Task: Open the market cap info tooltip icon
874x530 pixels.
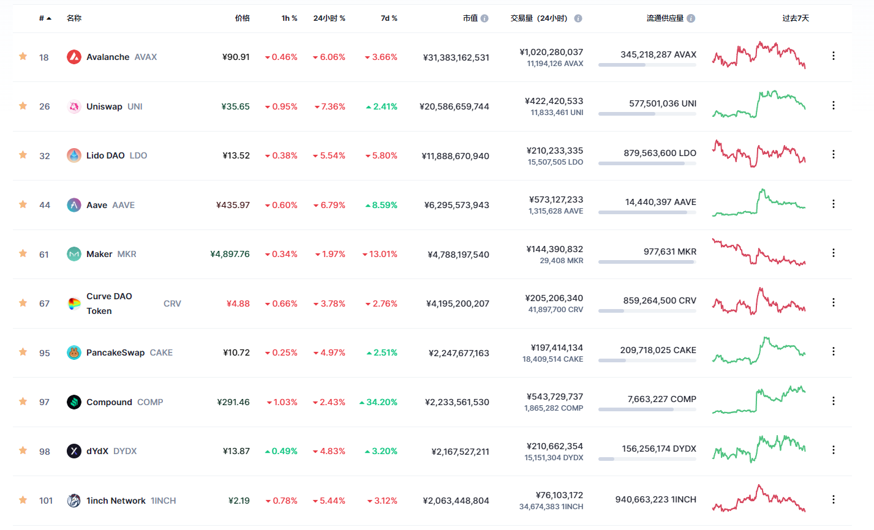Action: pyautogui.click(x=484, y=18)
